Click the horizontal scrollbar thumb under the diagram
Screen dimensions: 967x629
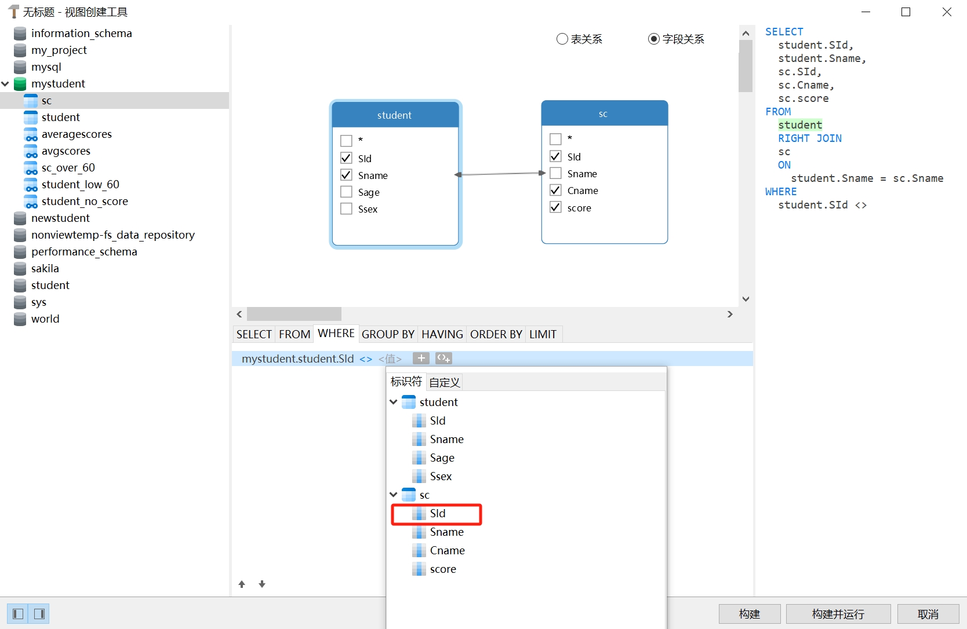tap(294, 314)
